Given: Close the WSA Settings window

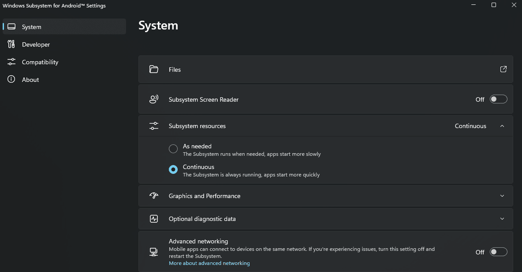Looking at the screenshot, I should (514, 5).
